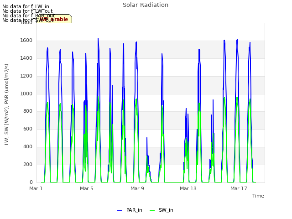This screenshot has height=219, width=292.
Task: Click the 1200 y-axis tick label
Action: 26,76
